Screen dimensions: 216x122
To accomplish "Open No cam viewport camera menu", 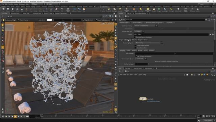I will [110, 23].
